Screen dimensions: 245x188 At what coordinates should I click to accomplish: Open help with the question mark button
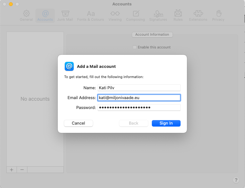[236, 180]
